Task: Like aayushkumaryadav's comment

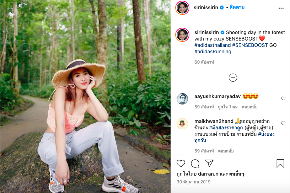Action: pos(283,98)
